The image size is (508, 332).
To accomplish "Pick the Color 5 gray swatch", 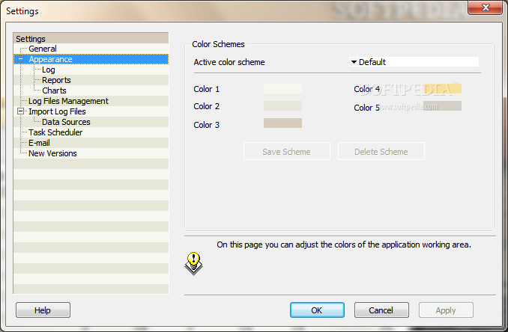I will [442, 105].
